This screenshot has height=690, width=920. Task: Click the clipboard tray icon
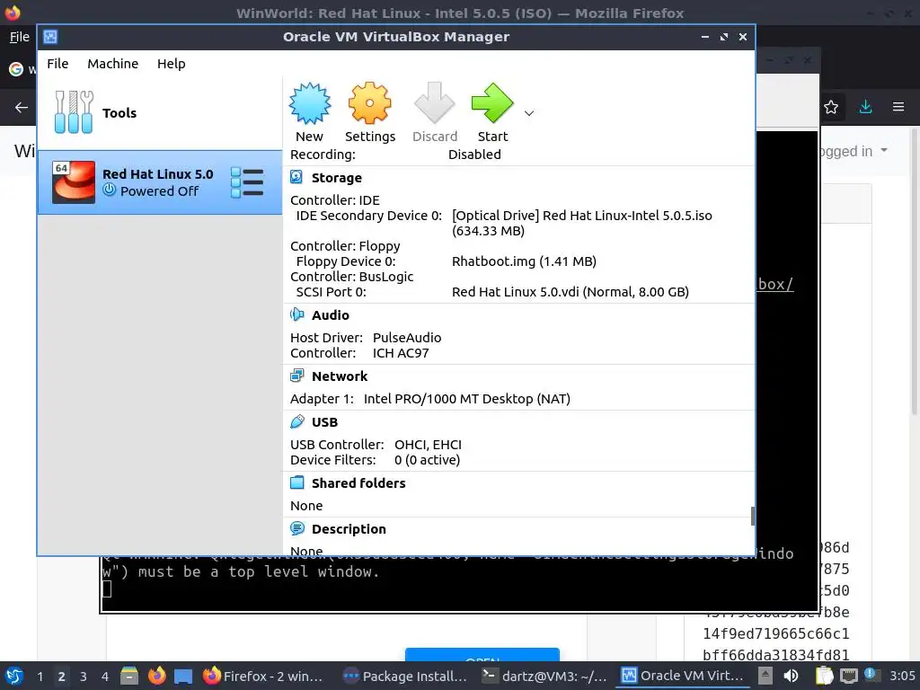[824, 676]
